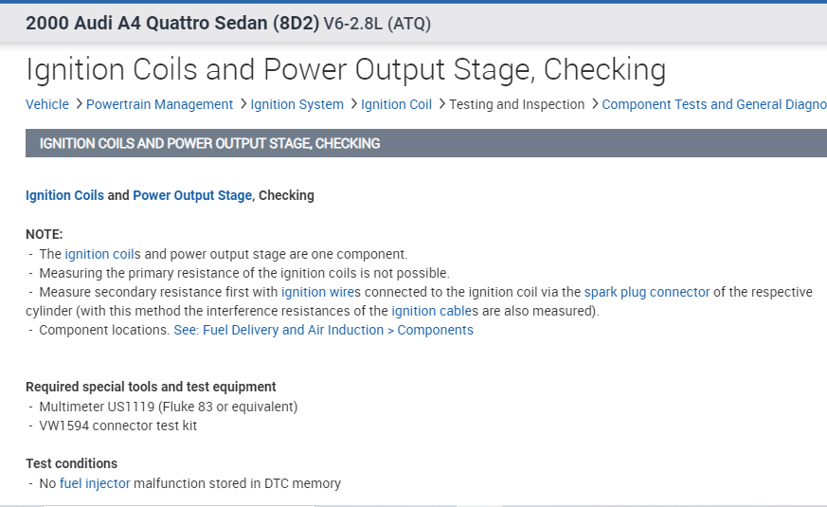Click the chevron before Component Tests breadcrumb
This screenshot has width=827, height=507.
coord(595,104)
